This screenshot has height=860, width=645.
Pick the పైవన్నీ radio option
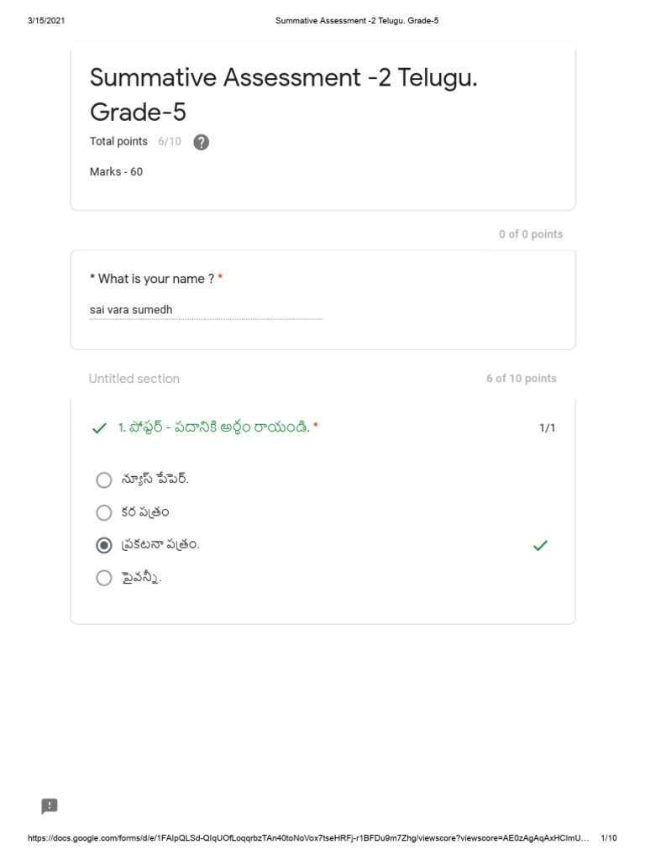point(104,578)
